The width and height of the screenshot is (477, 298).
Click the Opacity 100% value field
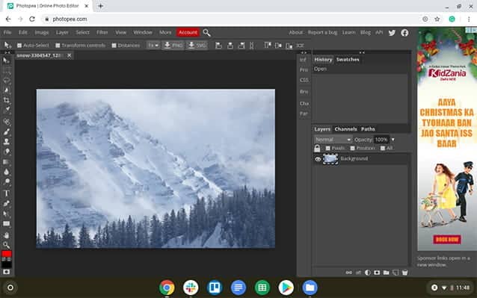(381, 140)
